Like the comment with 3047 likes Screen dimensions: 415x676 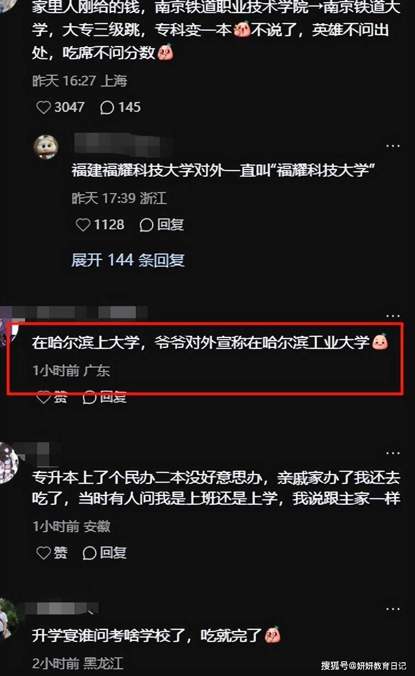pos(60,107)
